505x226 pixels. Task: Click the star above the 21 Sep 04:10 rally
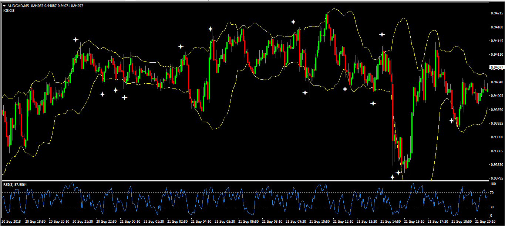click(x=210, y=29)
